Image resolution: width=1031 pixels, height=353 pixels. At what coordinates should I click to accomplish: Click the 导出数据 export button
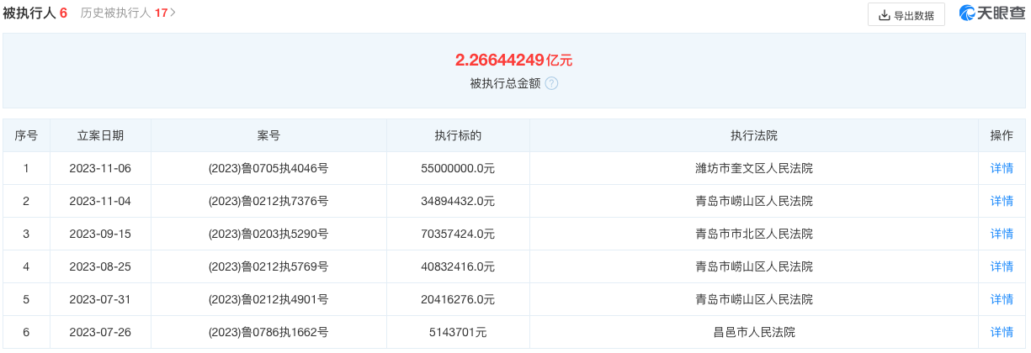(x=906, y=15)
